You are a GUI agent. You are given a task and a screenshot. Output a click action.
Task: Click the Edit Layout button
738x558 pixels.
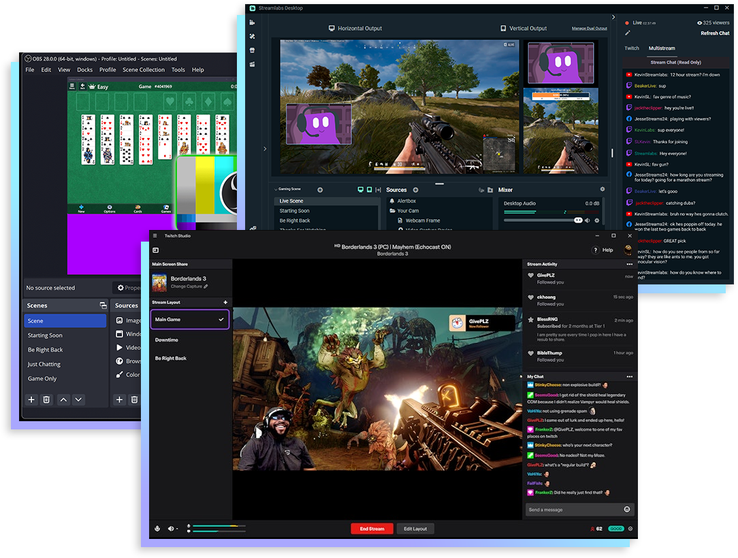415,529
